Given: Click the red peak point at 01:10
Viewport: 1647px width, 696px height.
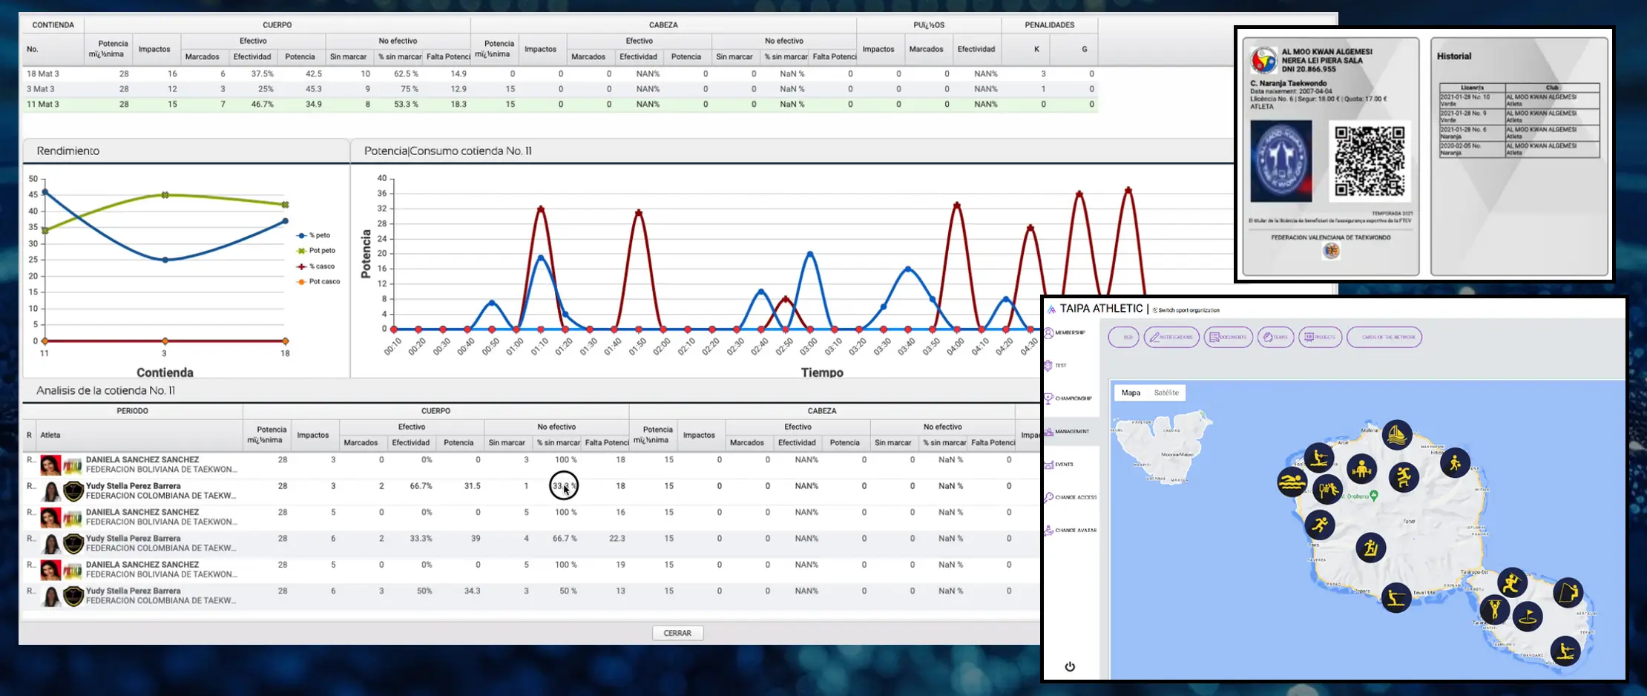Looking at the screenshot, I should pos(540,209).
